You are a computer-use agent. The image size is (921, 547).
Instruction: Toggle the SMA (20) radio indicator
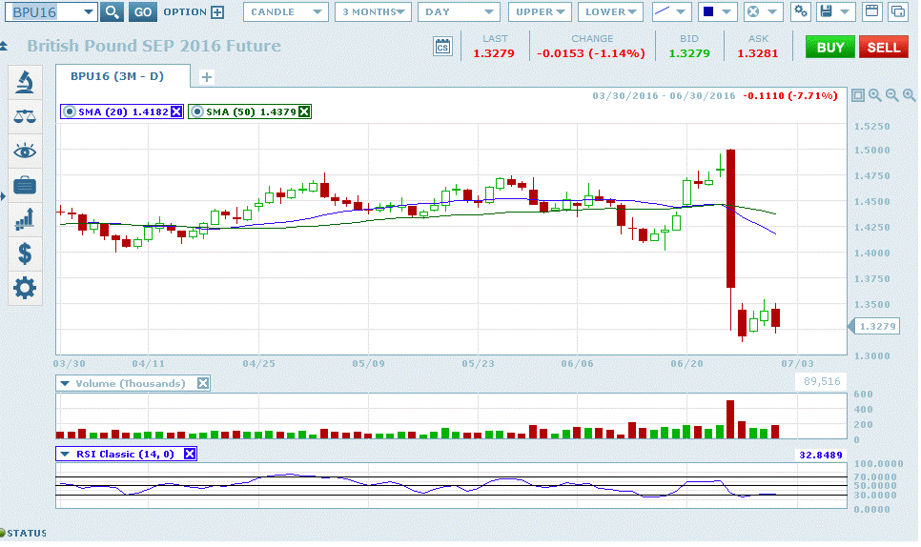click(x=70, y=111)
